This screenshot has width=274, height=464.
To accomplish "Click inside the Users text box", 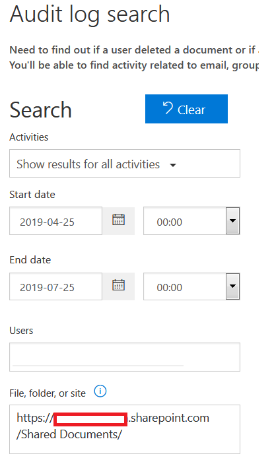I will 125,357.
